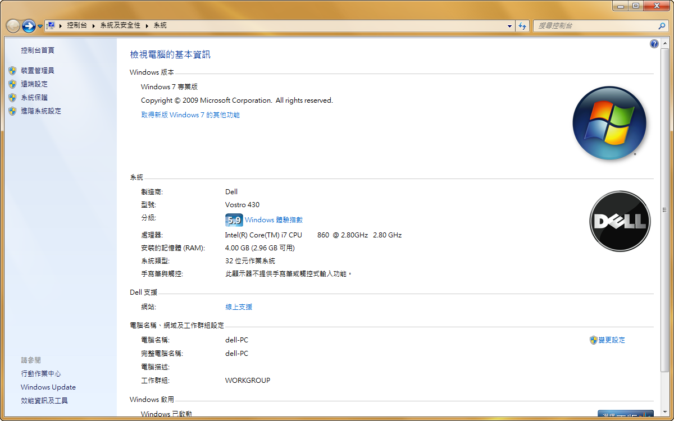Click Vostro 430 model text
Viewport: 674px width, 421px height.
click(x=242, y=205)
